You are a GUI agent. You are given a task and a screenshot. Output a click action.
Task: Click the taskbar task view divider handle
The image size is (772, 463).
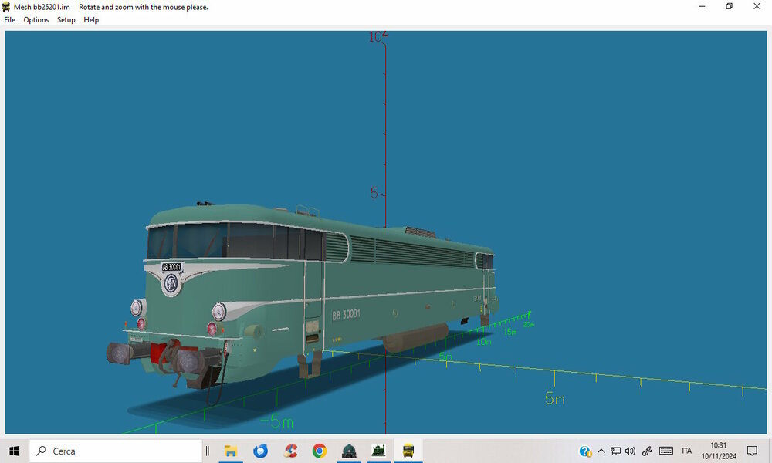tap(207, 451)
